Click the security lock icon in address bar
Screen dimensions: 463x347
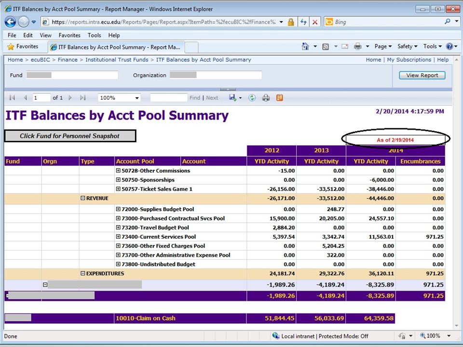pyautogui.click(x=291, y=22)
